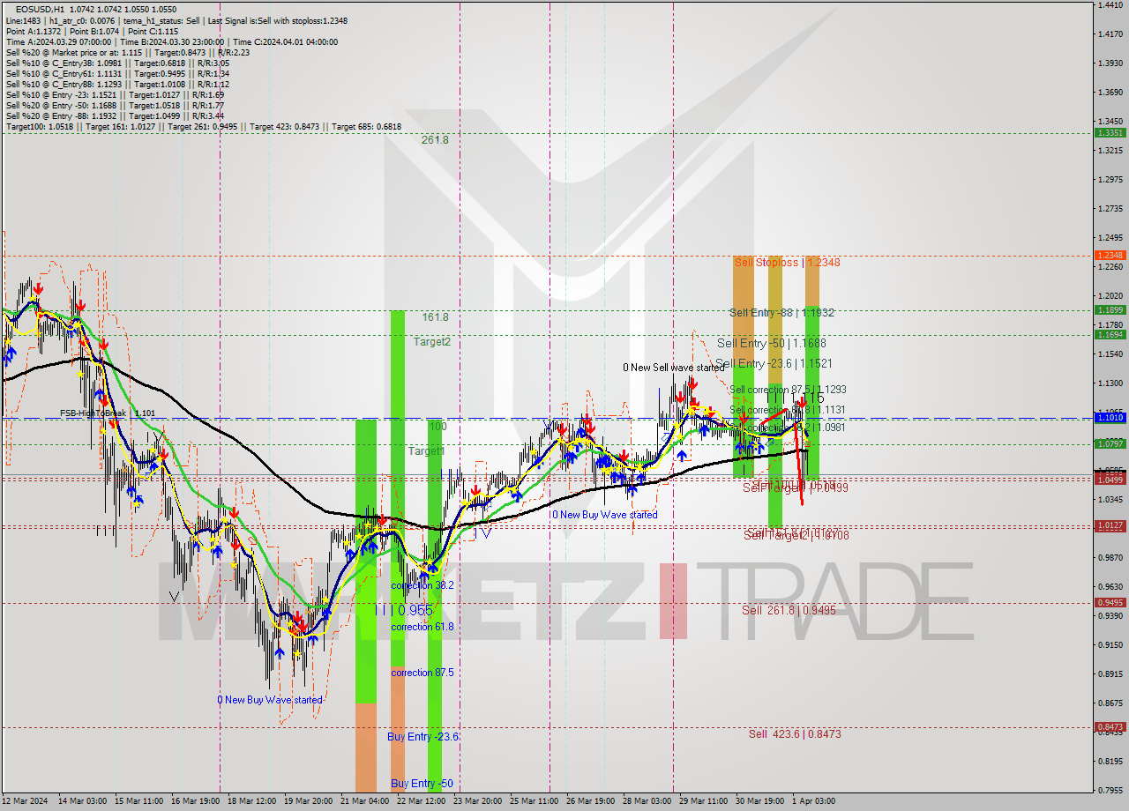This screenshot has width=1129, height=811.
Task: Click the 'Target100: 1.0518' targets summary line
Action: [x=203, y=126]
